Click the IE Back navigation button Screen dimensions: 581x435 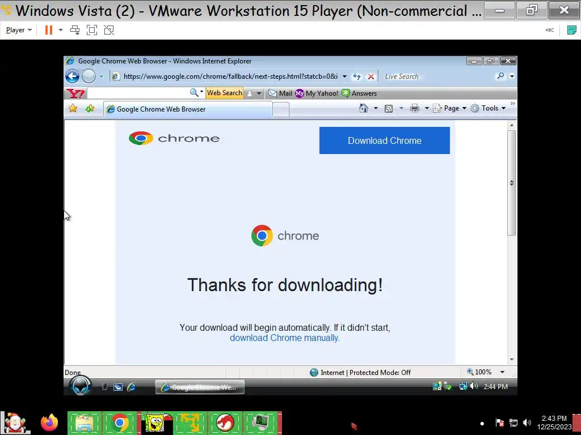[x=72, y=76]
